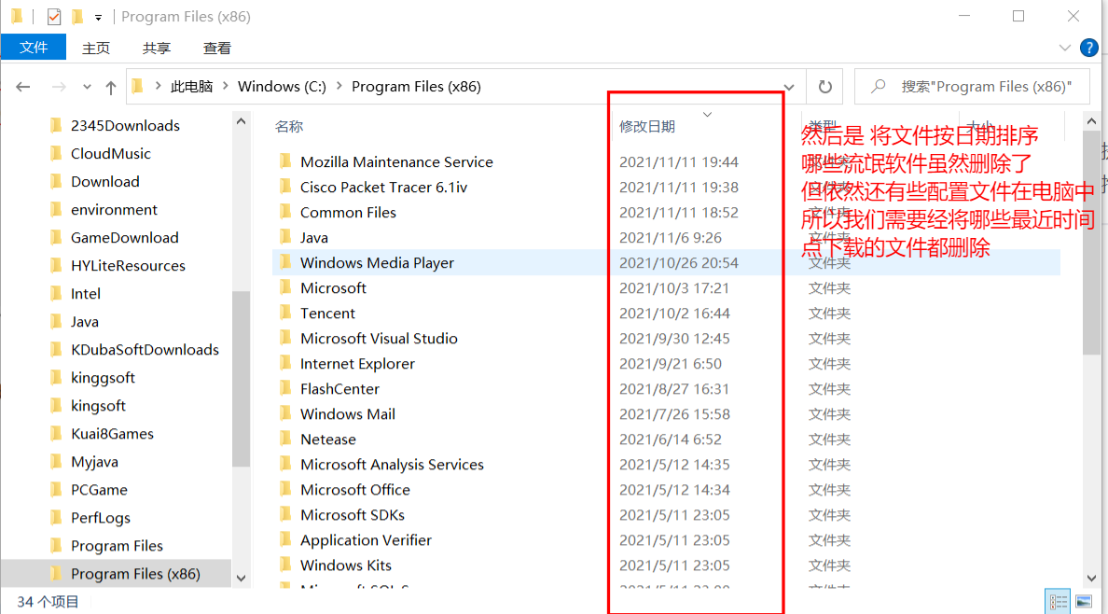Click the Mozilla Maintenance Service folder icon

click(285, 161)
